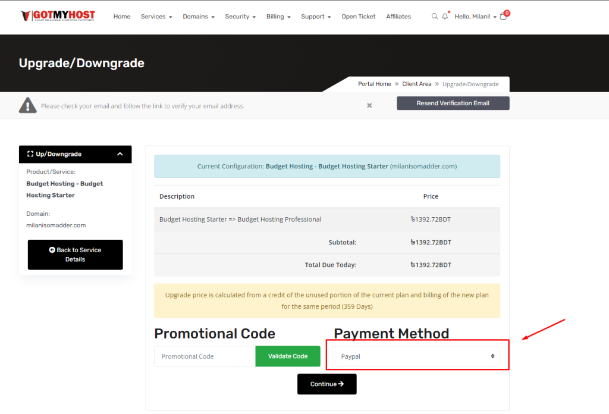Open the Security menu

pos(240,17)
